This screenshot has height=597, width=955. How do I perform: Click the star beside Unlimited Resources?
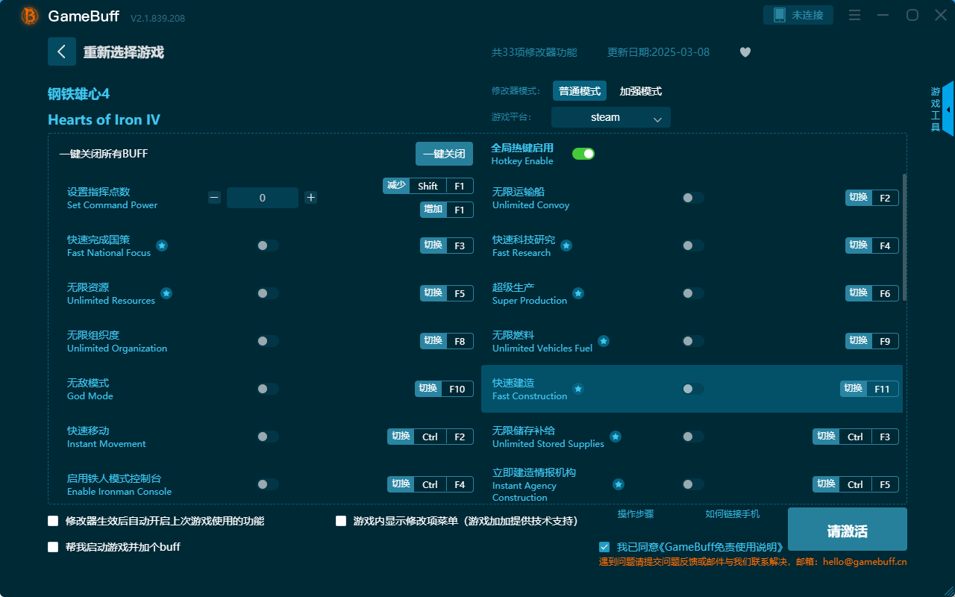point(166,293)
